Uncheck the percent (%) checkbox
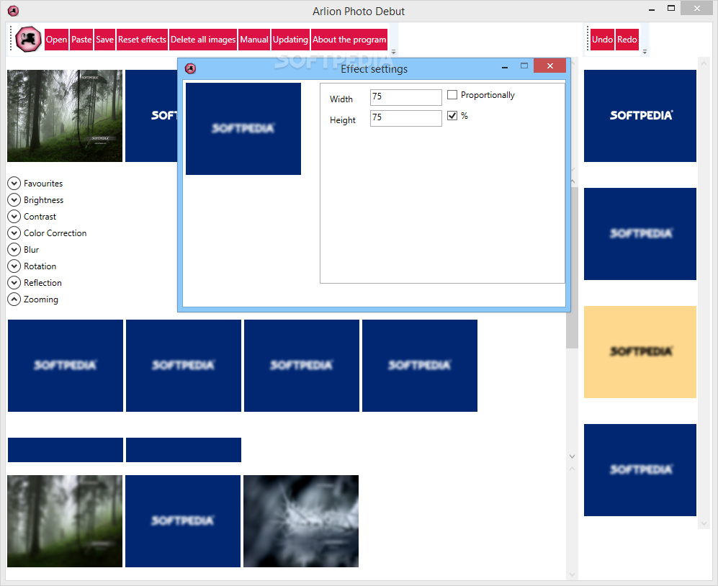 click(x=452, y=116)
